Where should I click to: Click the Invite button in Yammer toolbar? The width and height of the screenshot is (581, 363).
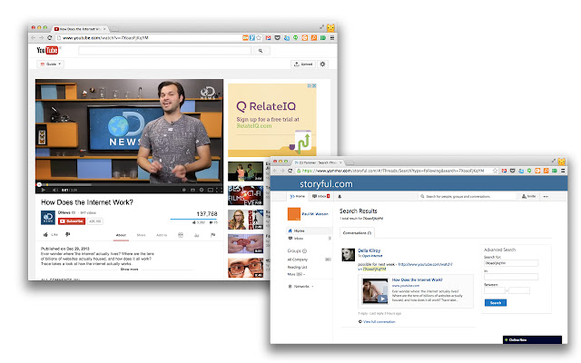pyautogui.click(x=528, y=196)
